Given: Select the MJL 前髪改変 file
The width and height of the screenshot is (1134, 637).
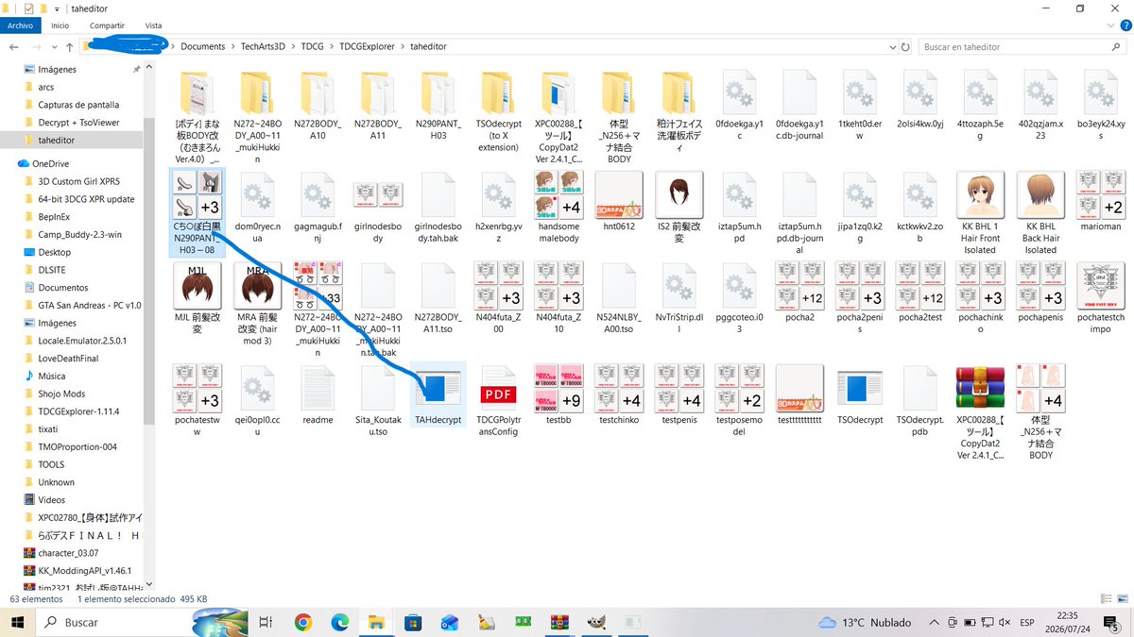Looking at the screenshot, I should [x=198, y=298].
